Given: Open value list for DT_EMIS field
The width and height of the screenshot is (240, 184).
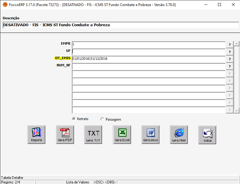Looking at the screenshot, I should click(230, 59).
